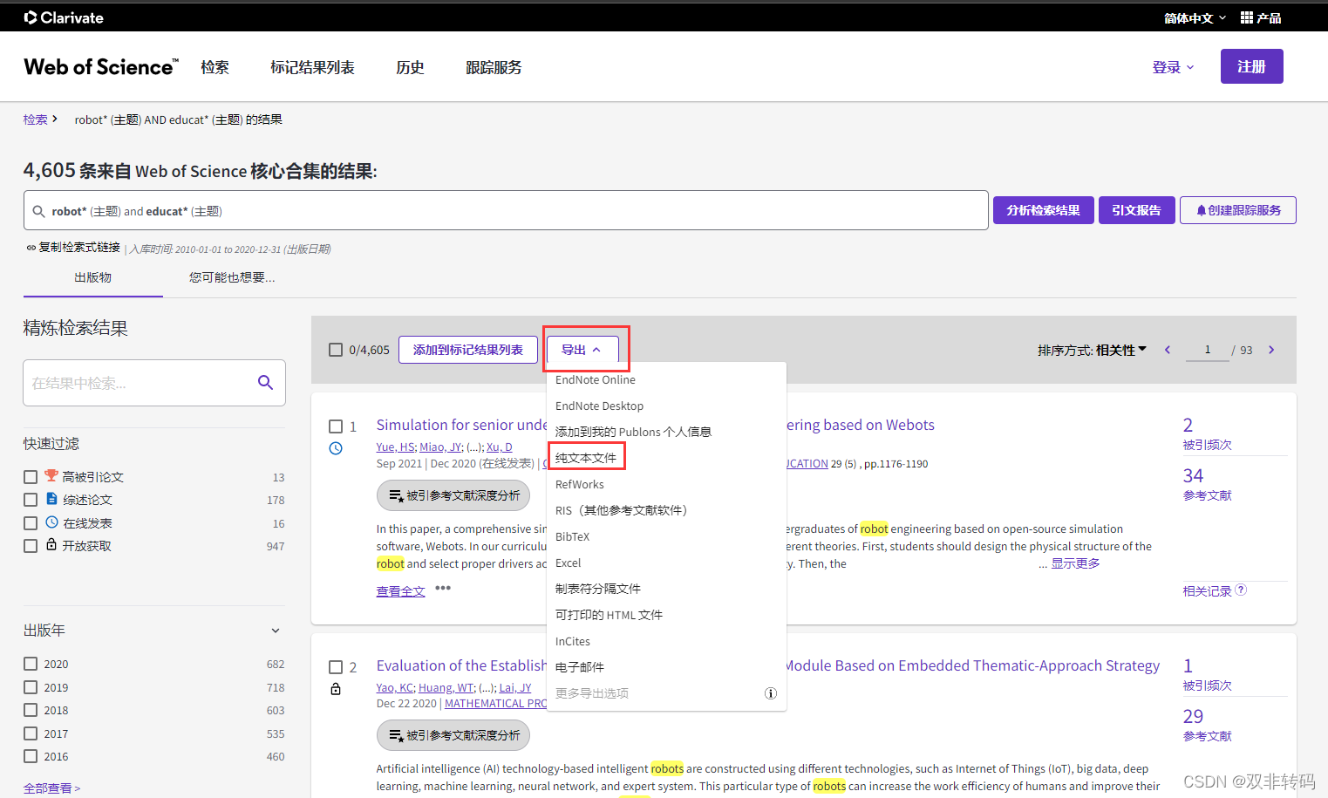Image resolution: width=1328 pixels, height=798 pixels.
Task: Collapse the 出版年 filter section
Action: point(276,631)
